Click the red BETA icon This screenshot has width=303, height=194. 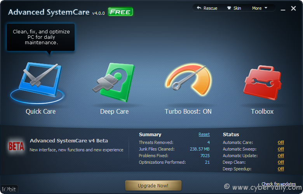(x=16, y=146)
